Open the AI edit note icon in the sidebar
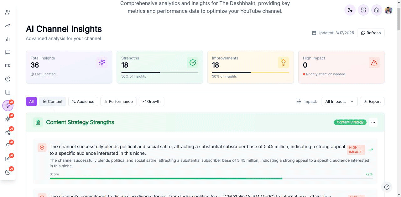401x197 pixels. coord(8,159)
